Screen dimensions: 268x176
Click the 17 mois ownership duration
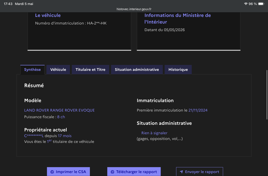pos(65,136)
